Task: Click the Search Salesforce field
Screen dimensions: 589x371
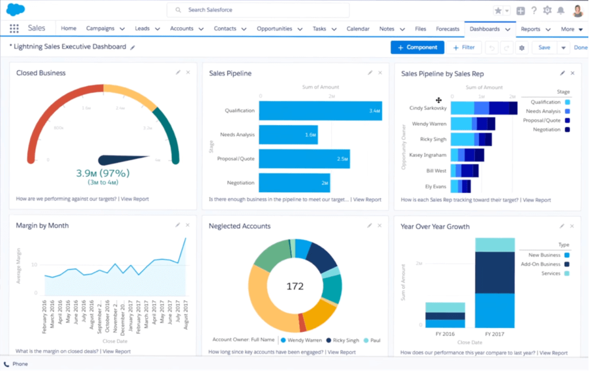Action: (258, 10)
